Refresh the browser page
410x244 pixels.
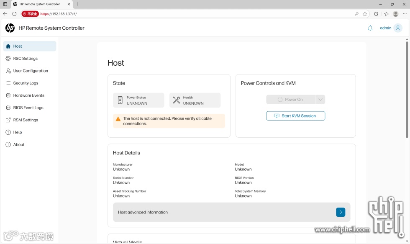(14, 14)
